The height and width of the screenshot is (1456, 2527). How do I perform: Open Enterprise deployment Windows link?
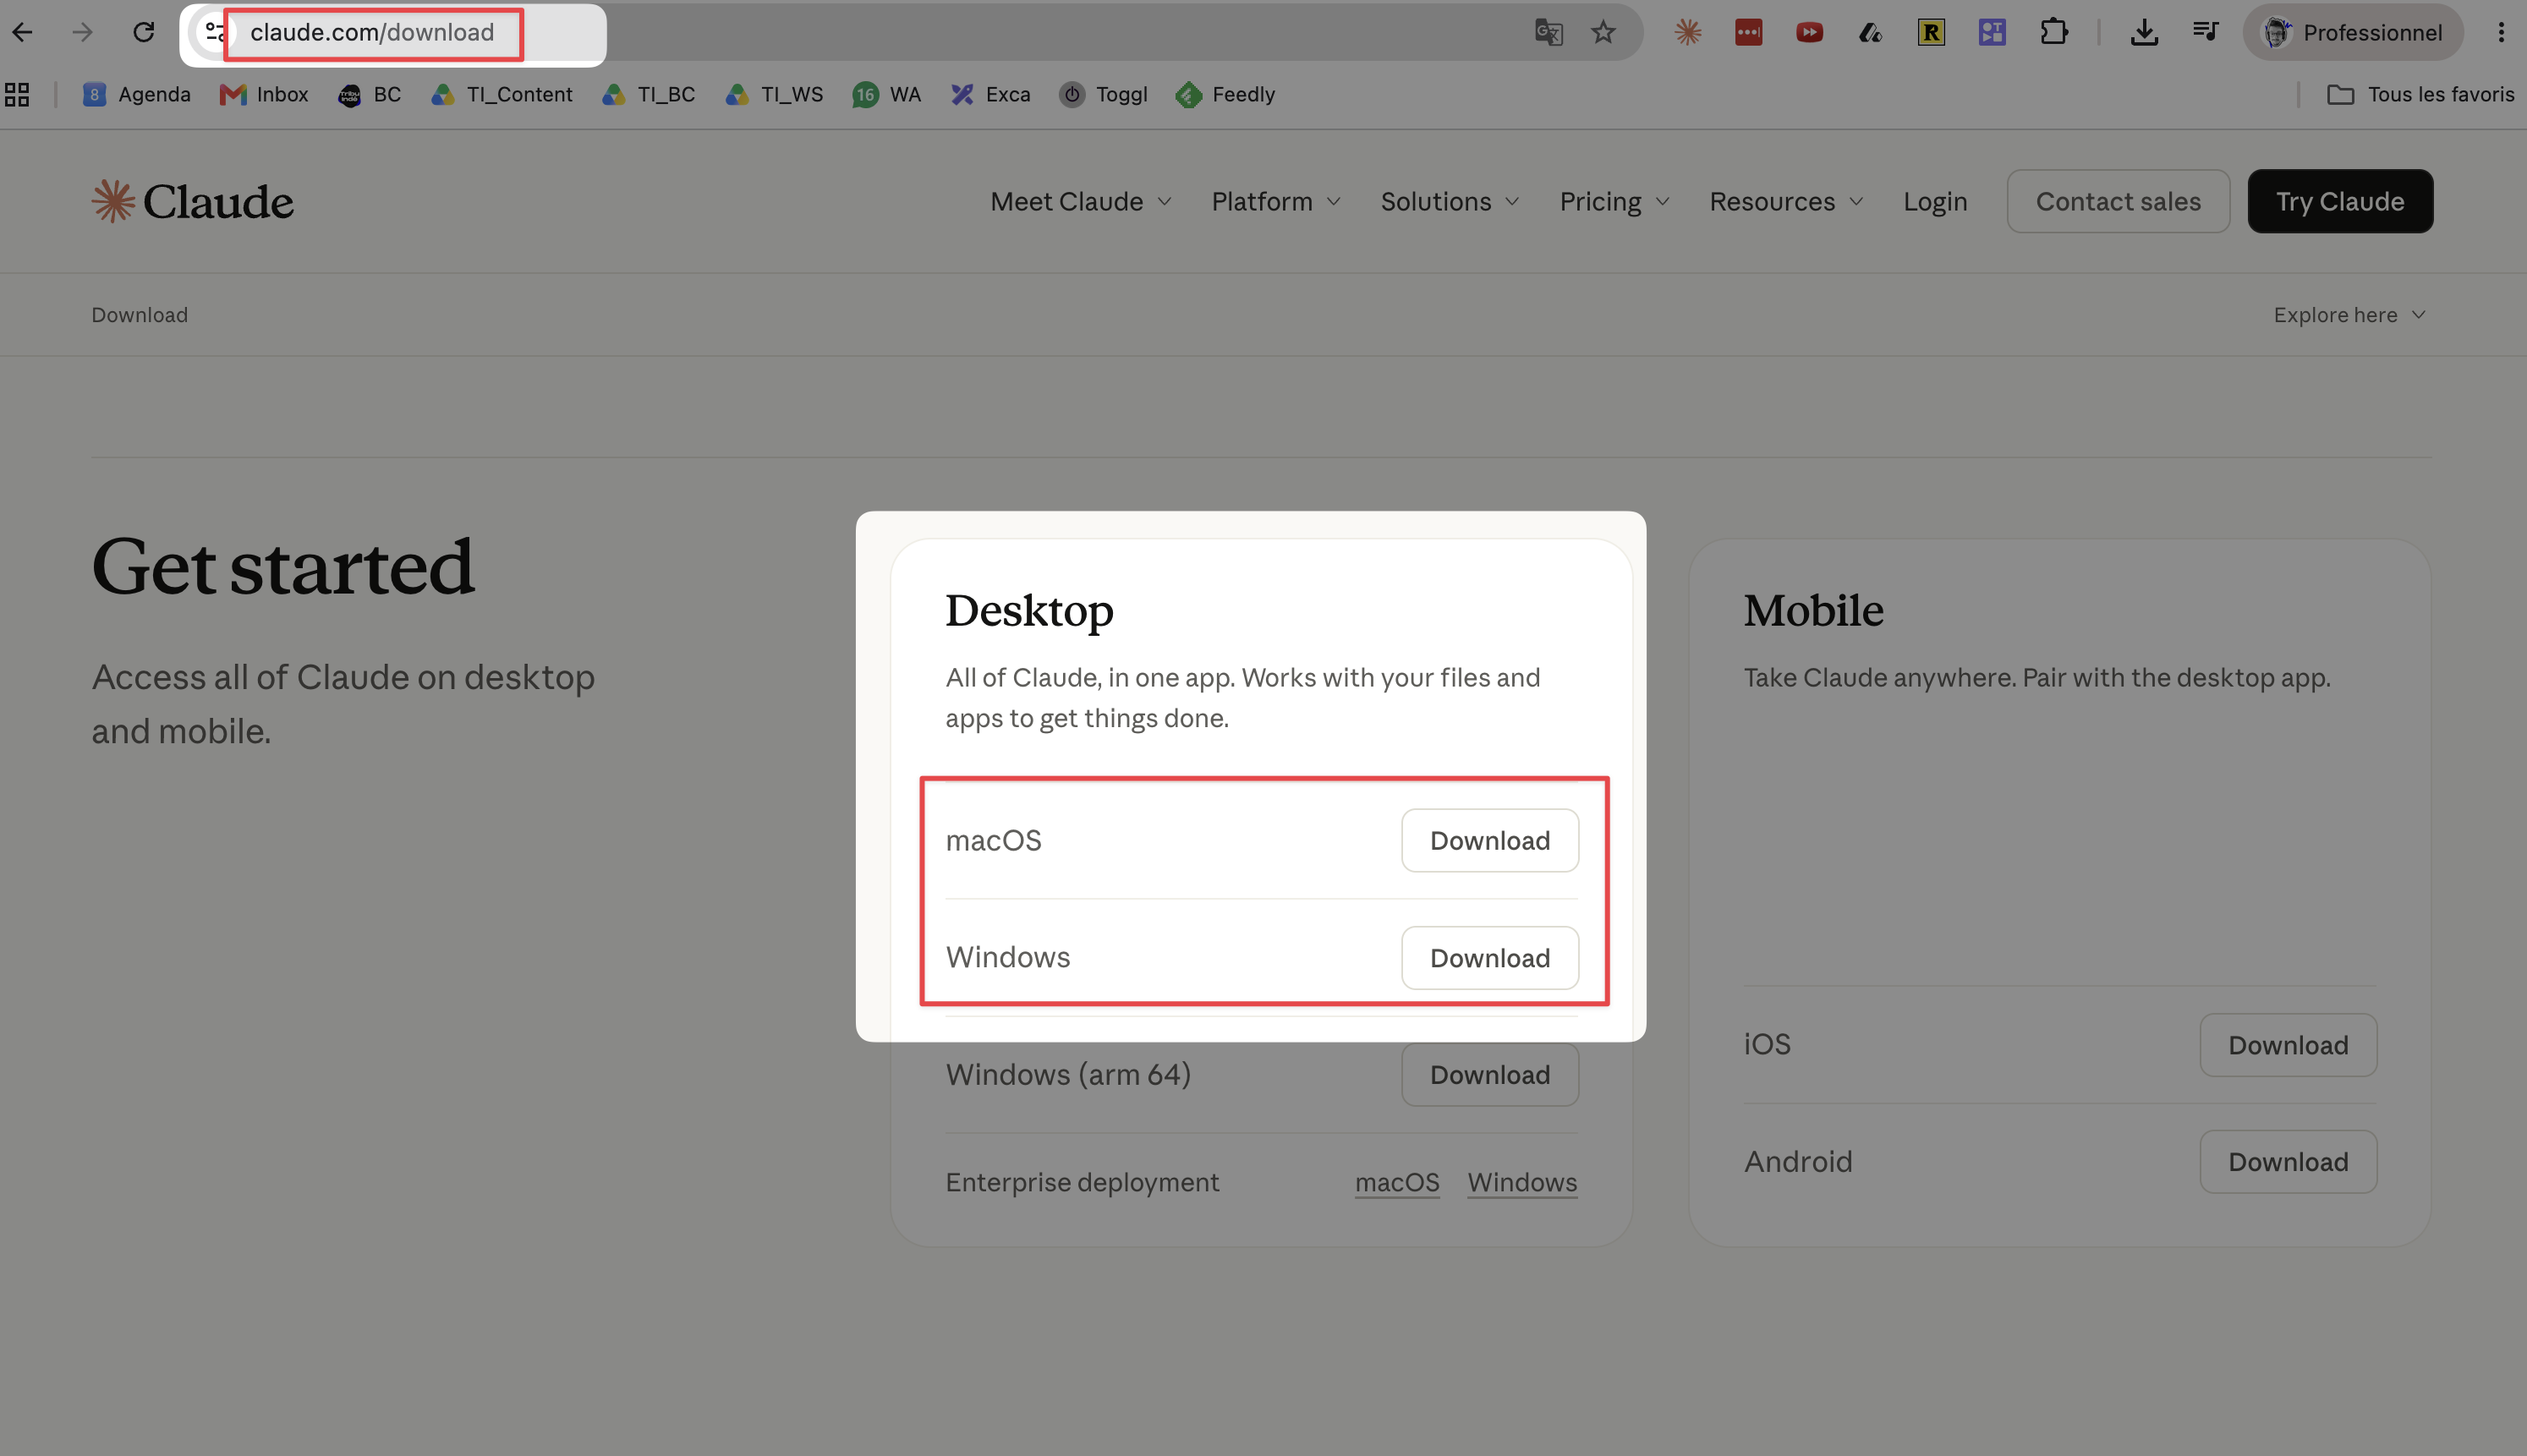click(1522, 1182)
